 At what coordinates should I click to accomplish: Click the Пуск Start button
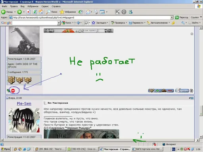click(6, 149)
